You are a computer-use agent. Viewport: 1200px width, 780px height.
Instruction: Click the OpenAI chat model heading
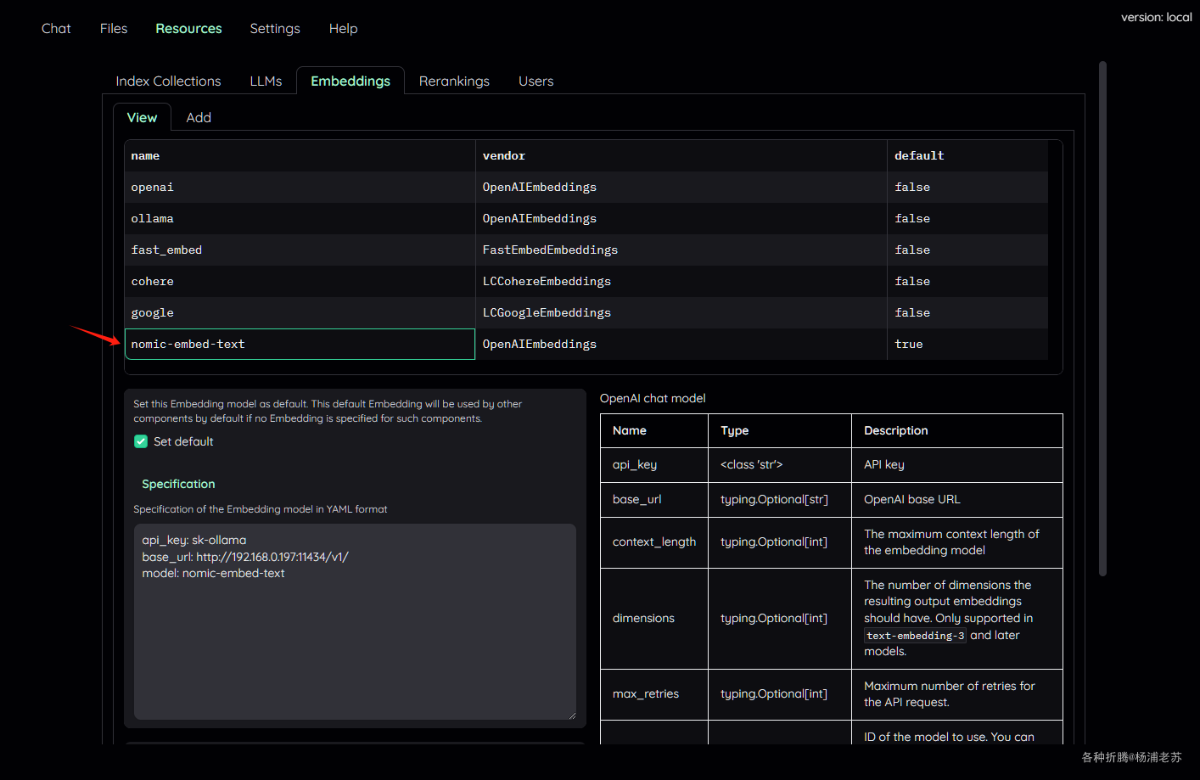653,399
